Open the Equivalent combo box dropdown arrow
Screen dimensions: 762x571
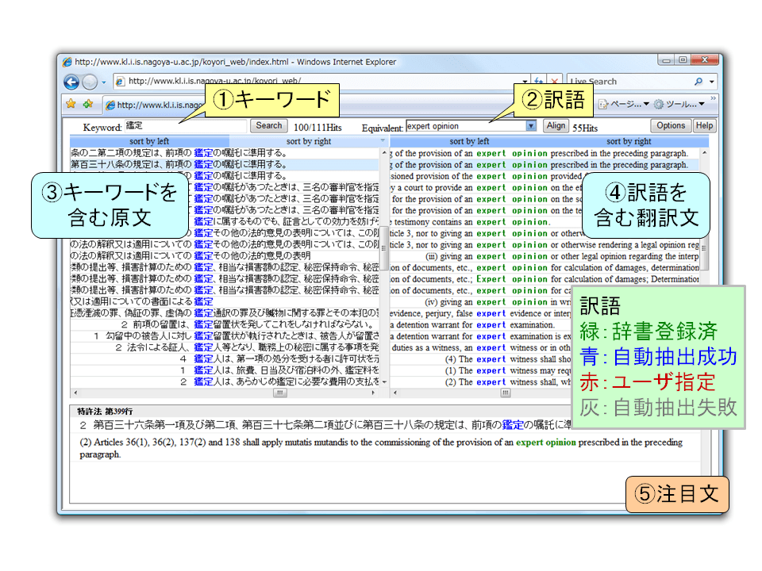531,126
